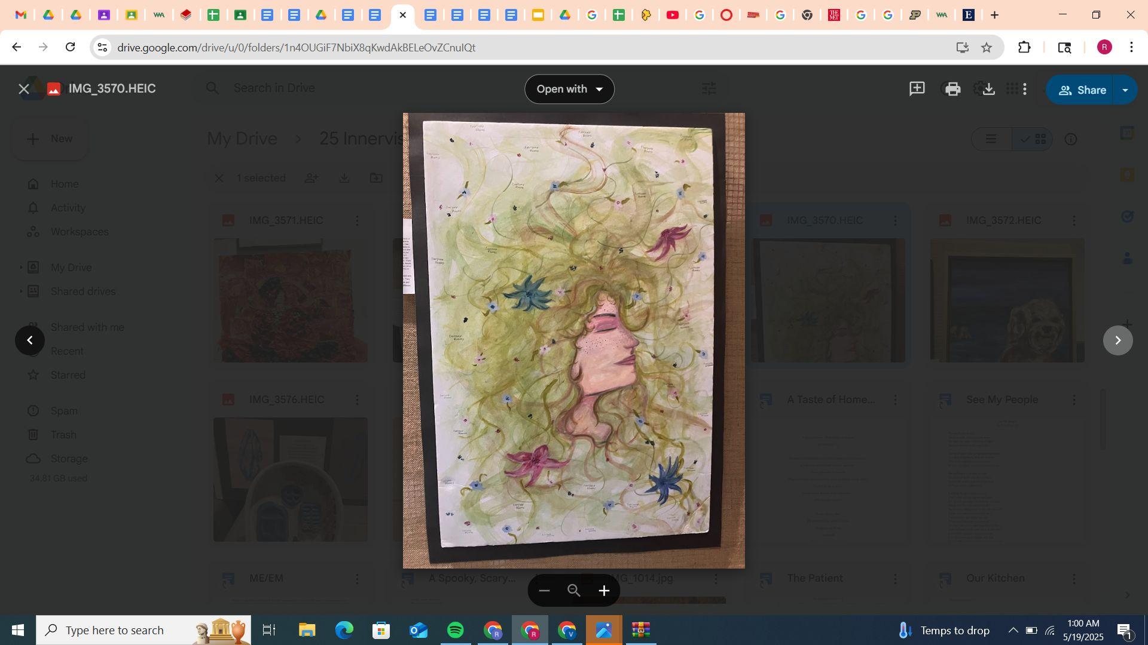The height and width of the screenshot is (645, 1148).
Task: Click the taskbar search box
Action: (x=143, y=630)
